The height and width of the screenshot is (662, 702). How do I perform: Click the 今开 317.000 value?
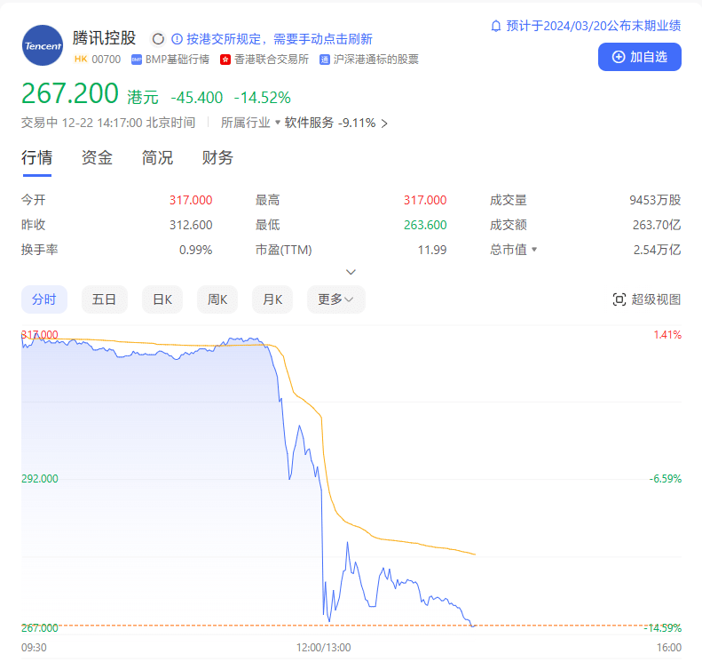[191, 200]
